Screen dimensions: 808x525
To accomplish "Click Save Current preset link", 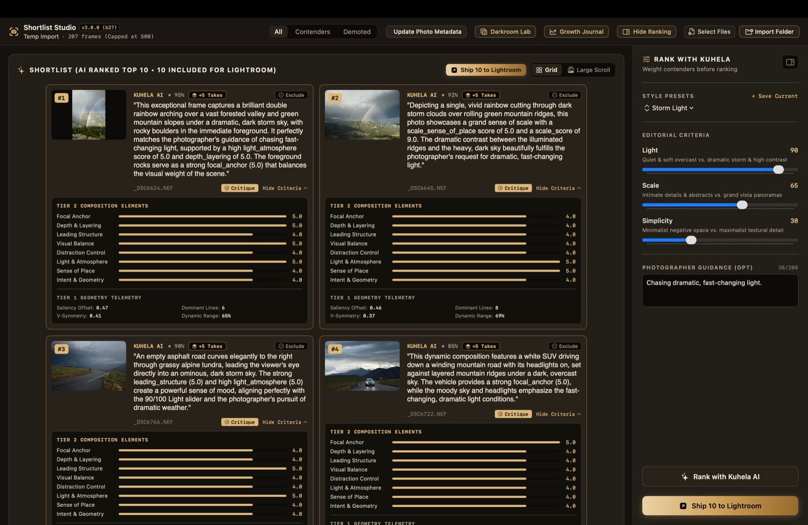I will point(775,96).
